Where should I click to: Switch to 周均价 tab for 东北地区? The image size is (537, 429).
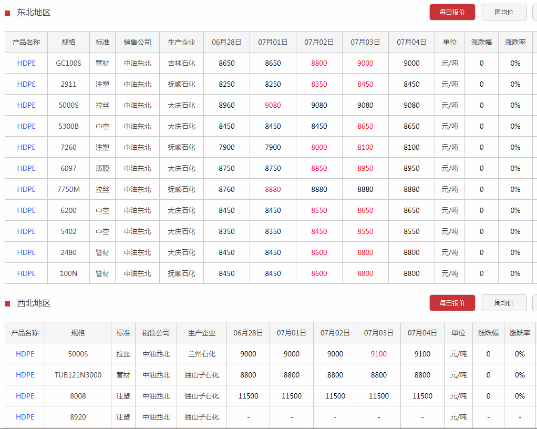503,12
